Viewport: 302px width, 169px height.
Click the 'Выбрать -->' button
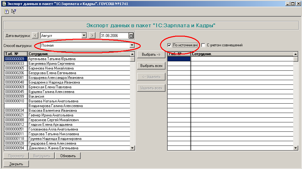(x=151, y=54)
